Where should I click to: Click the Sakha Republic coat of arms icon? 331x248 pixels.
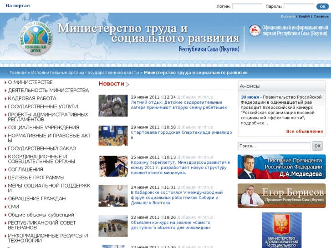click(255, 30)
